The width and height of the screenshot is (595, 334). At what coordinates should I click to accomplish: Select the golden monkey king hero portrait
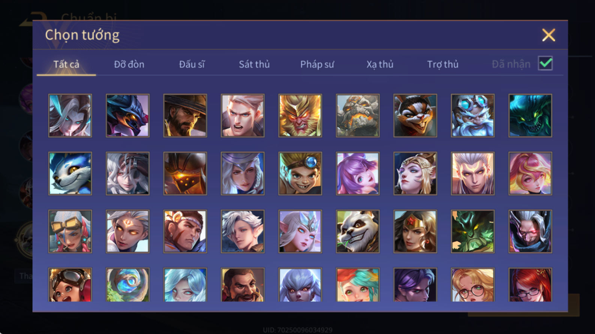pos(300,115)
